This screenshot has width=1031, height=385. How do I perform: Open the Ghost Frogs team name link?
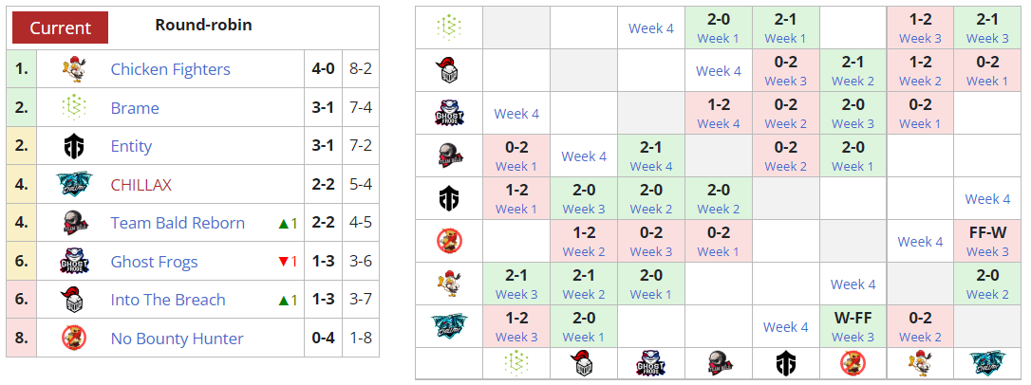point(154,262)
